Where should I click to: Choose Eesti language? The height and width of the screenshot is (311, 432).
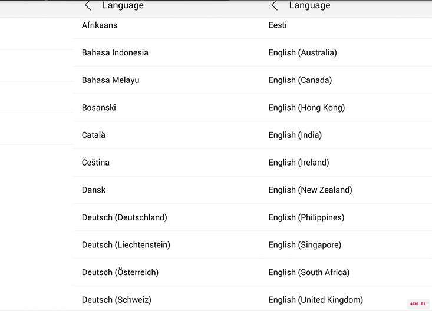pyautogui.click(x=278, y=25)
